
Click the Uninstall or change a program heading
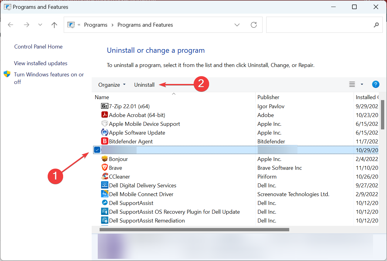(156, 50)
